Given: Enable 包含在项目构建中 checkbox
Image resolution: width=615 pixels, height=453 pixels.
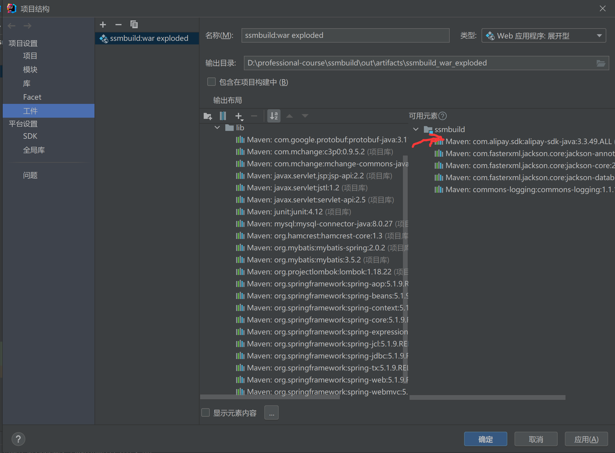Looking at the screenshot, I should (211, 82).
